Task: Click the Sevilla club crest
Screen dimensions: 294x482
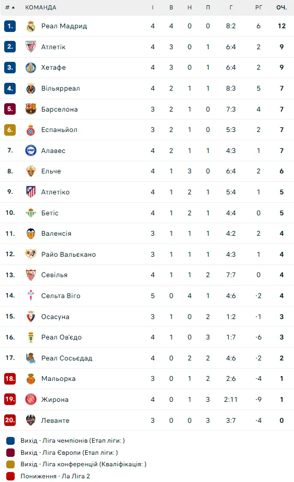Action: point(31,275)
